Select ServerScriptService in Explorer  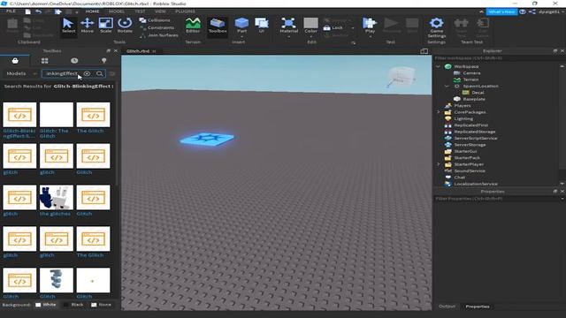click(x=476, y=138)
